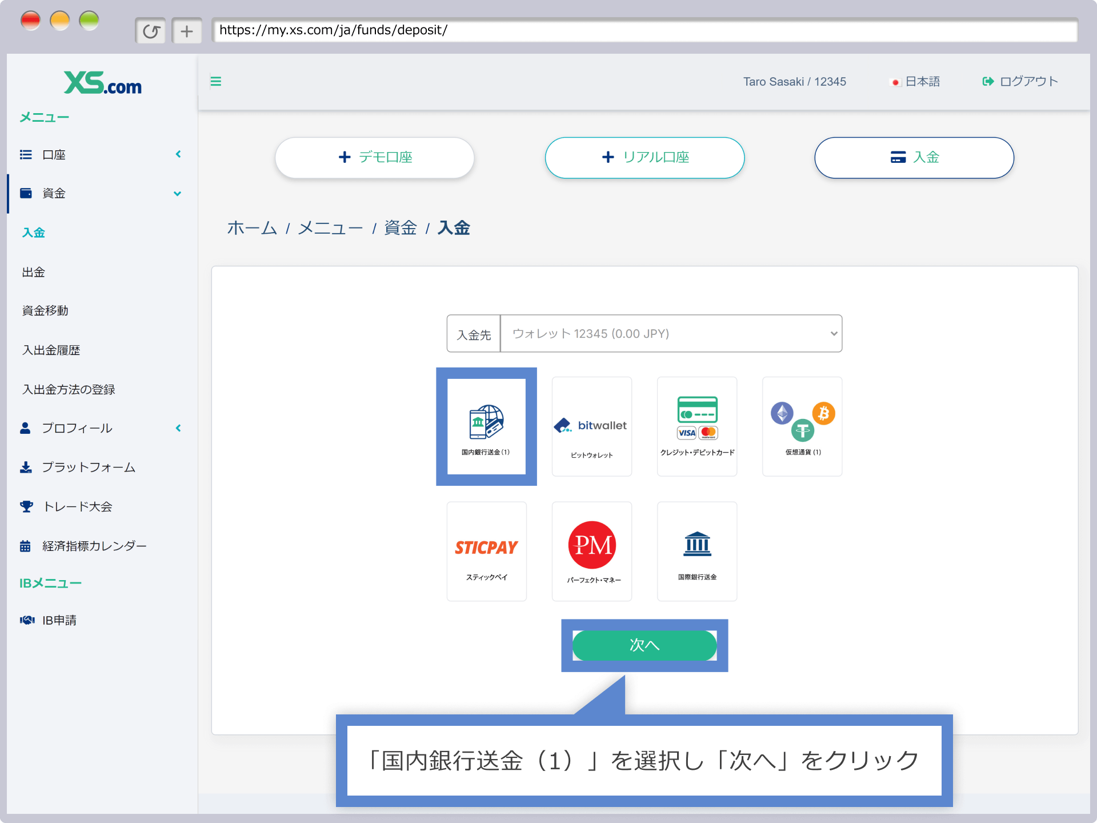The height and width of the screenshot is (823, 1097).
Task: Click the logout arrow icon
Action: 988,82
